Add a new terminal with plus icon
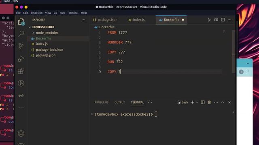 (193, 102)
